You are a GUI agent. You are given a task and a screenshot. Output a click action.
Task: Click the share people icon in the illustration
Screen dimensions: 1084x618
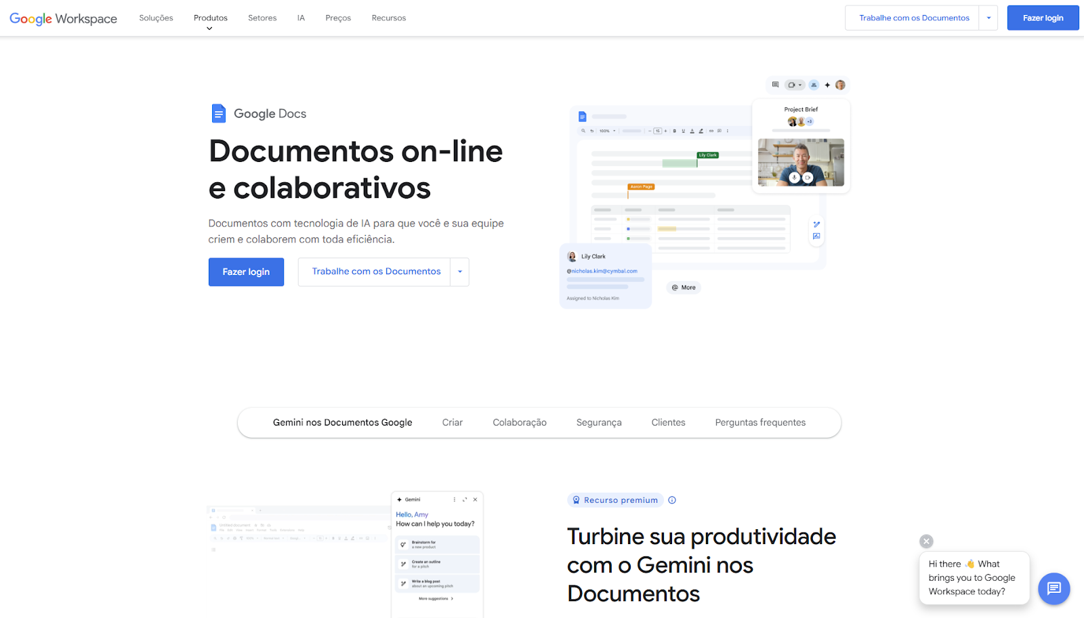[x=814, y=85]
